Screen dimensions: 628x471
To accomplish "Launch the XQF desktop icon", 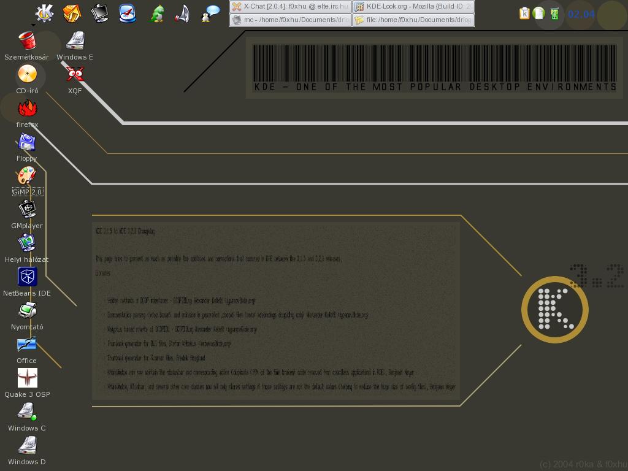I will coord(75,74).
